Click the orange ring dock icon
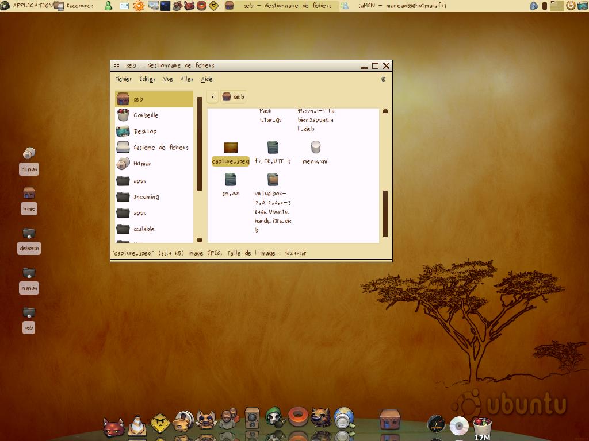Image resolution: width=589 pixels, height=441 pixels. point(298,417)
